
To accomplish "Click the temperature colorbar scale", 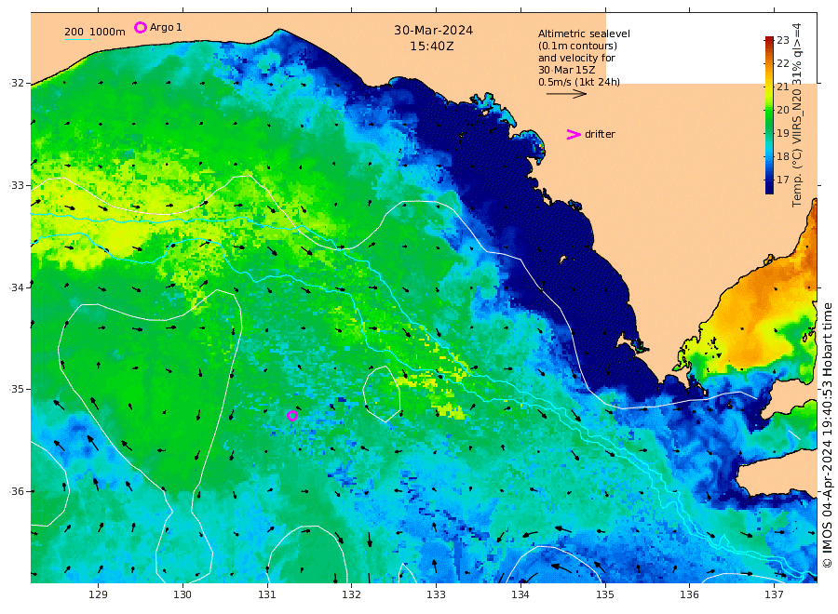I will click(769, 114).
